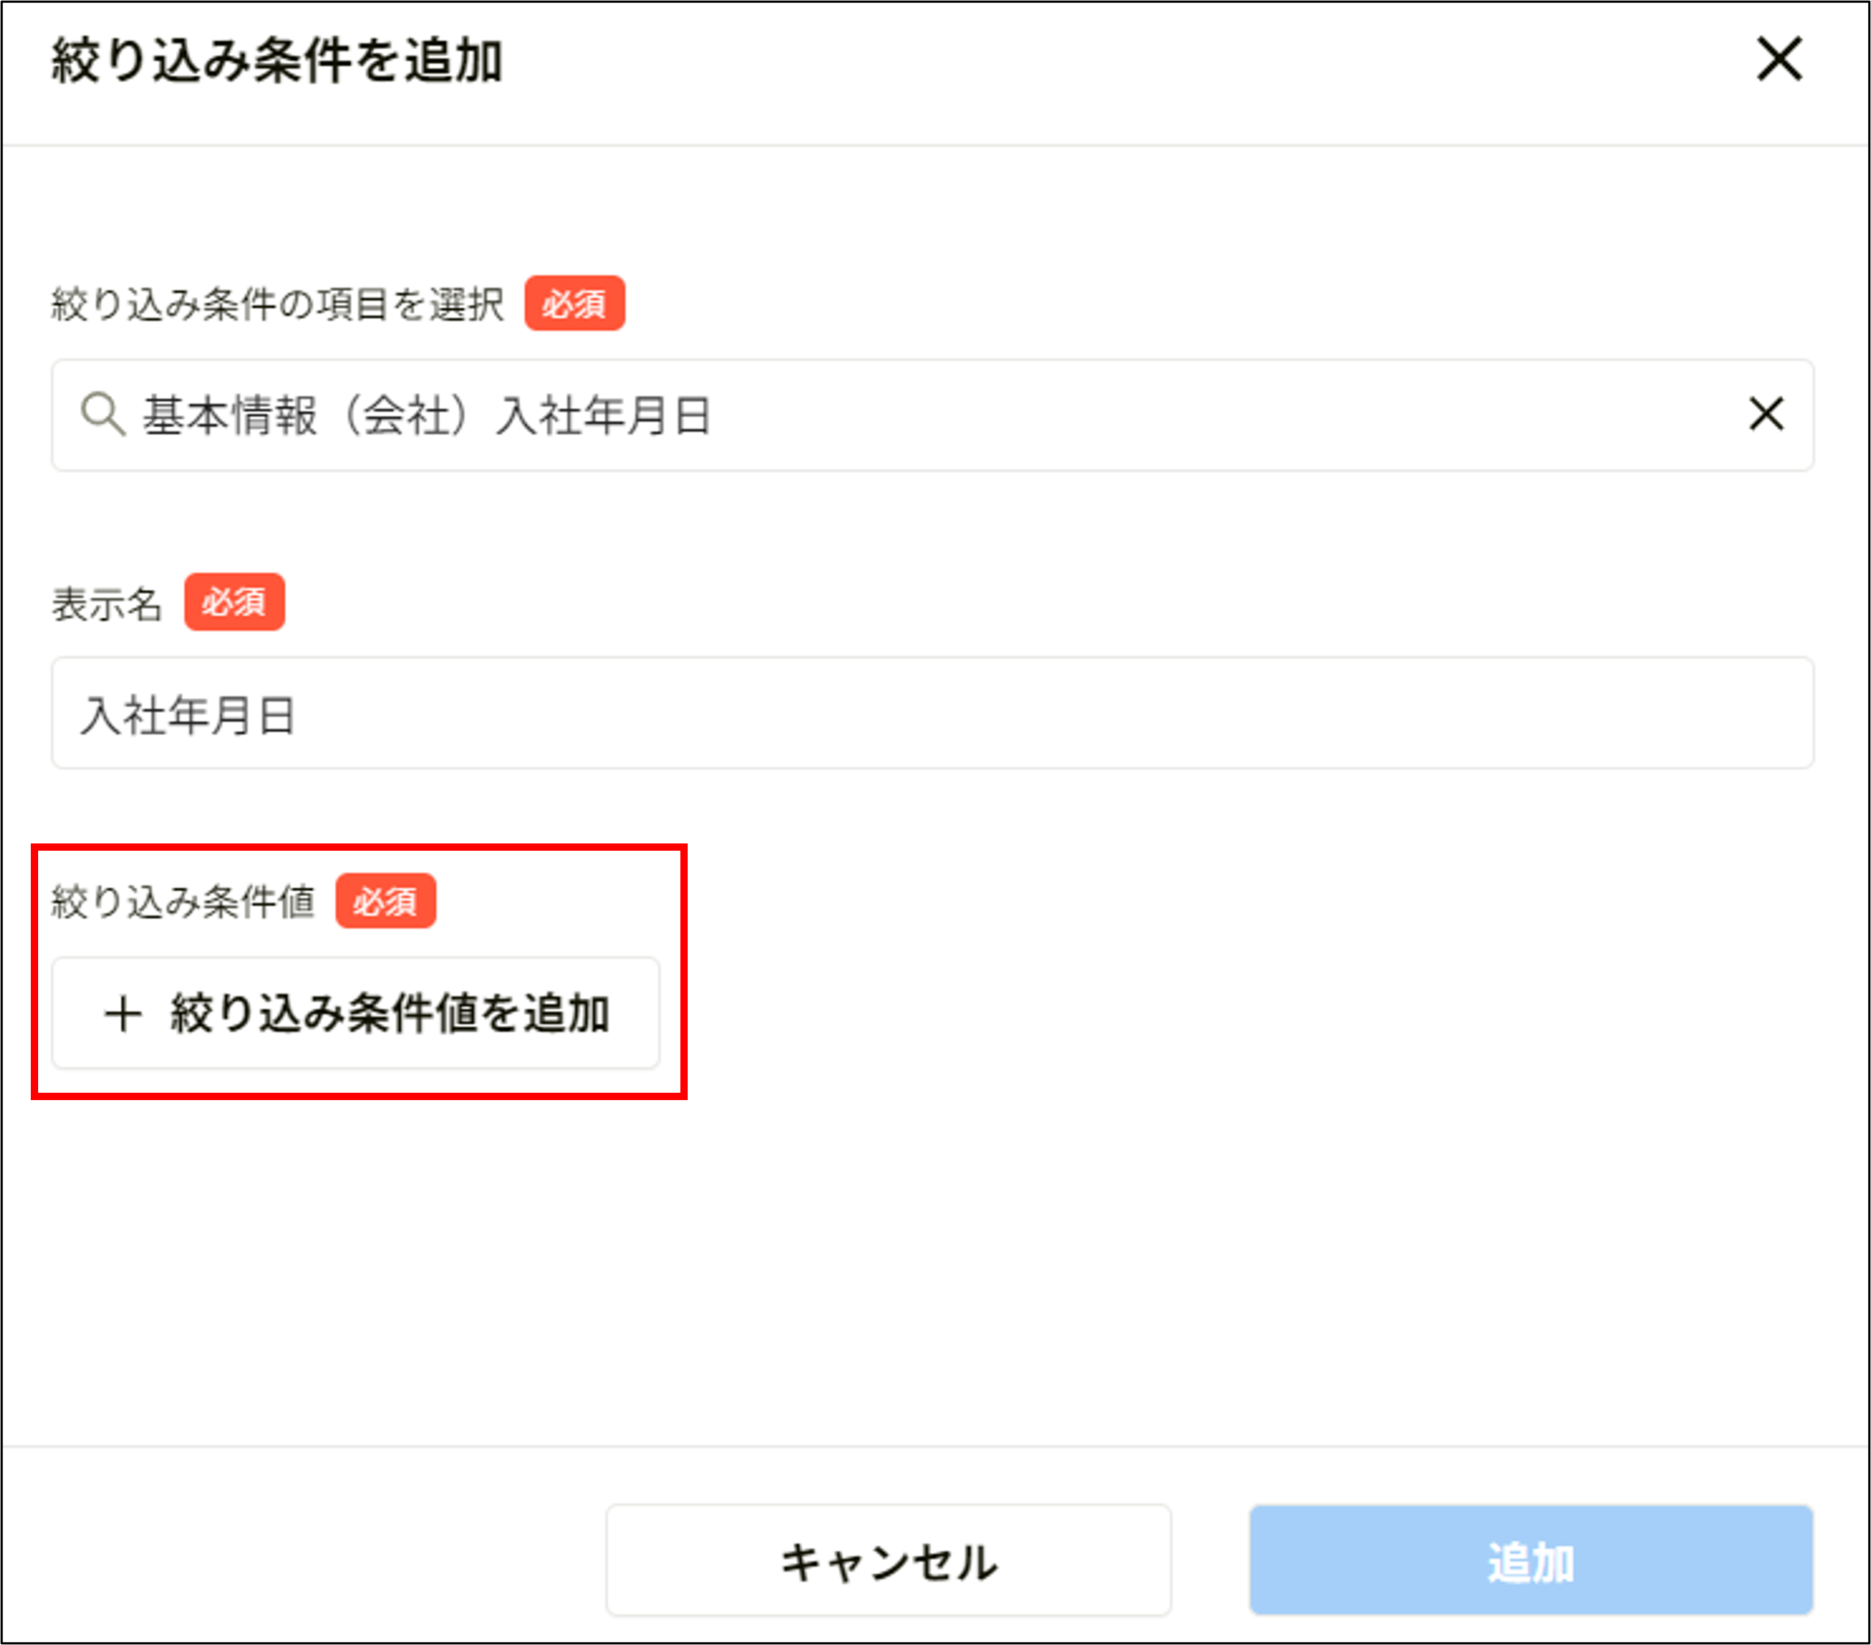Click the dialog title 絞り込み条件を追加

coord(281,58)
